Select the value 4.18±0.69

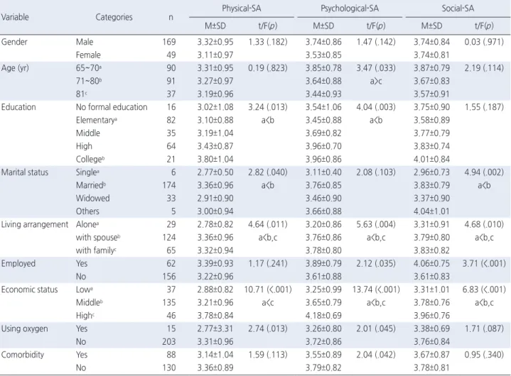323,316
